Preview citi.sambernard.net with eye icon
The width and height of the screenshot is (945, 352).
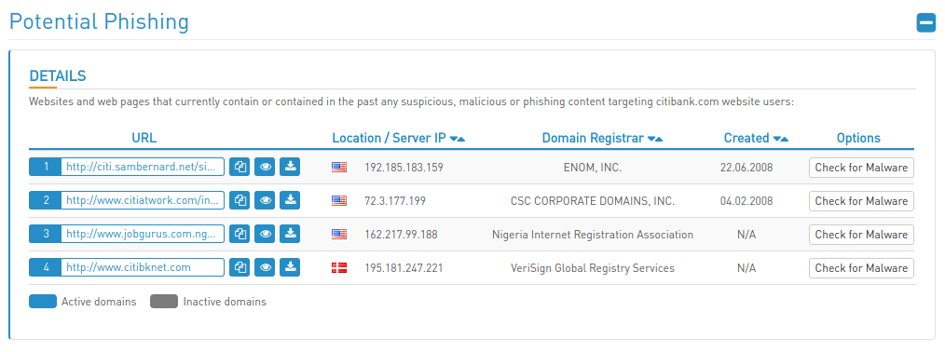[x=266, y=167]
